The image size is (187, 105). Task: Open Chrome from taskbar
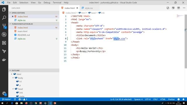[36, 103]
